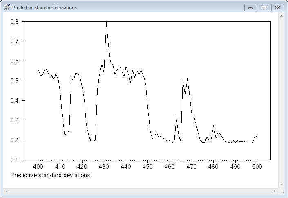Click the vertical scrollbar up arrow
Viewport: 288px width, 198px height.
(281, 16)
